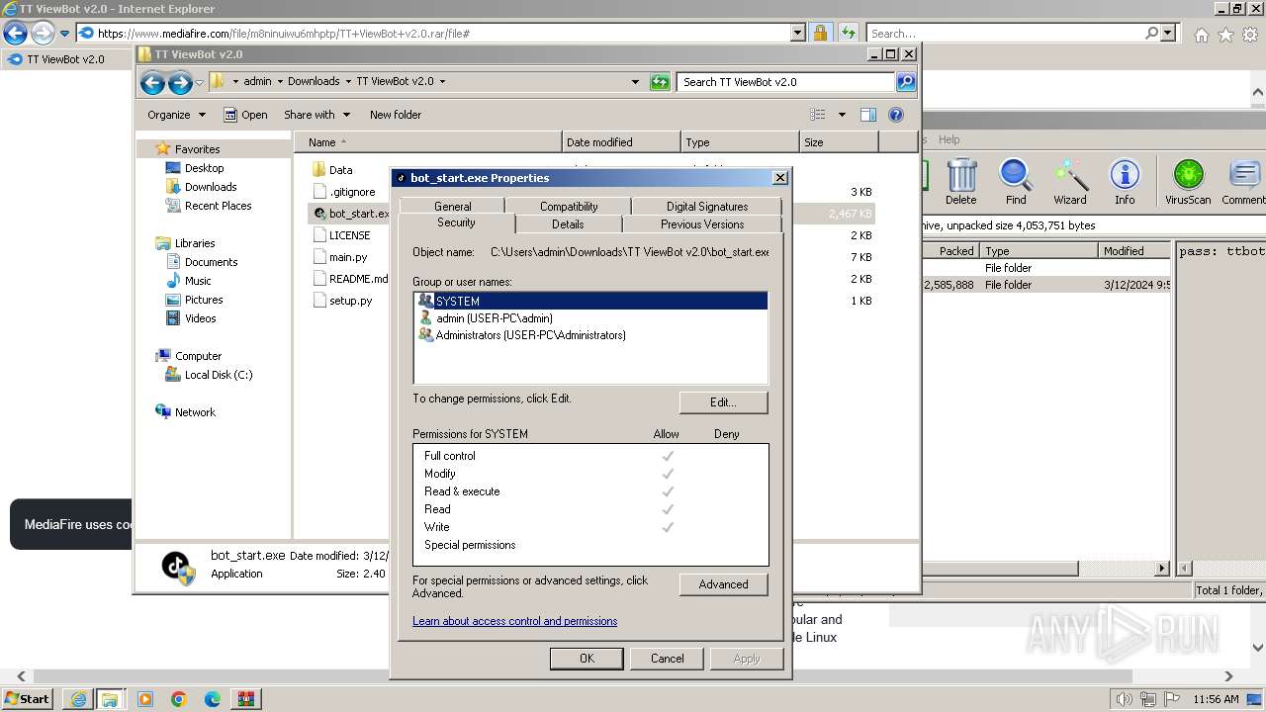Open Internet Explorer home icon
The height and width of the screenshot is (712, 1266).
point(1201,35)
